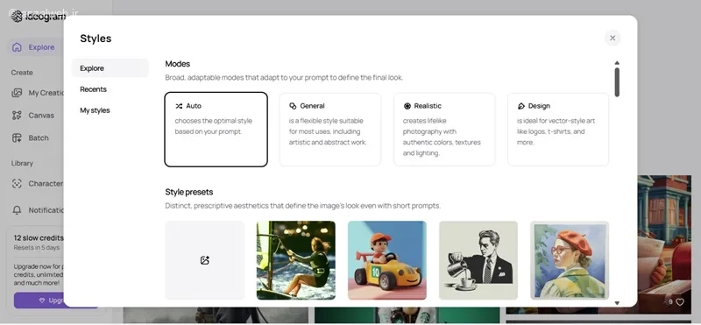Click the purple Upgrade button
Viewport: 701px width, 325px height.
(56, 300)
